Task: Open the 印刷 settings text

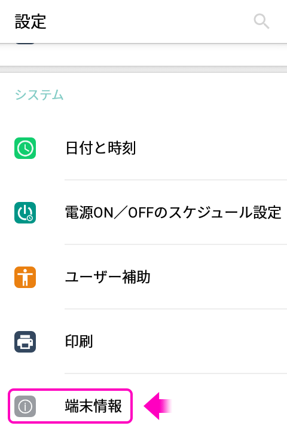Action: (79, 342)
